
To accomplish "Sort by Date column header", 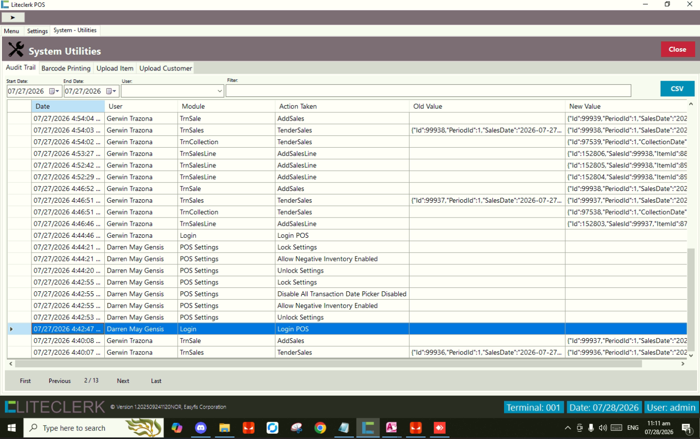I will point(68,106).
